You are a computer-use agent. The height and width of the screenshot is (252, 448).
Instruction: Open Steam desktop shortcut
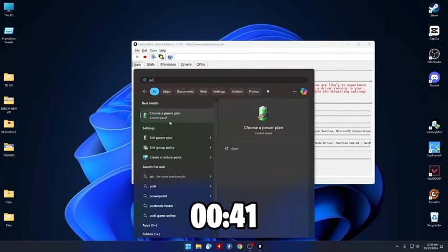pyautogui.click(x=434, y=9)
